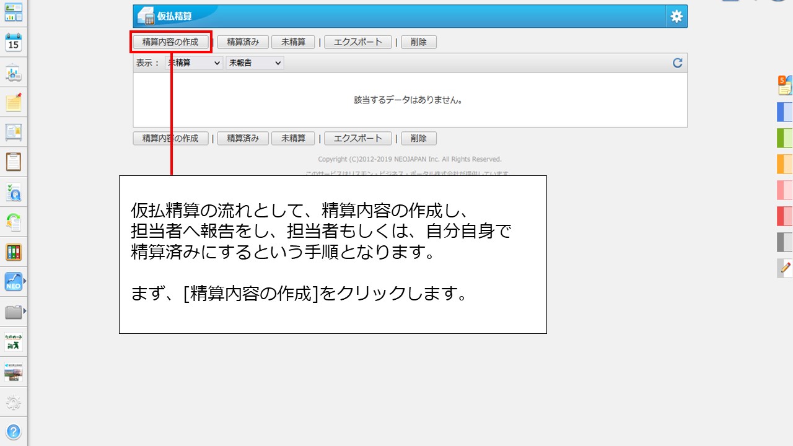Screen dimensions: 793x446
Task: Click the pencil edit icon on right edge
Action: (785, 268)
